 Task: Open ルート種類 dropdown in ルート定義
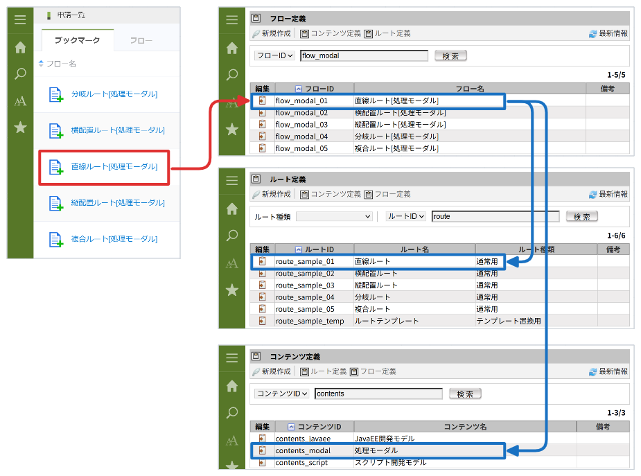(x=334, y=216)
